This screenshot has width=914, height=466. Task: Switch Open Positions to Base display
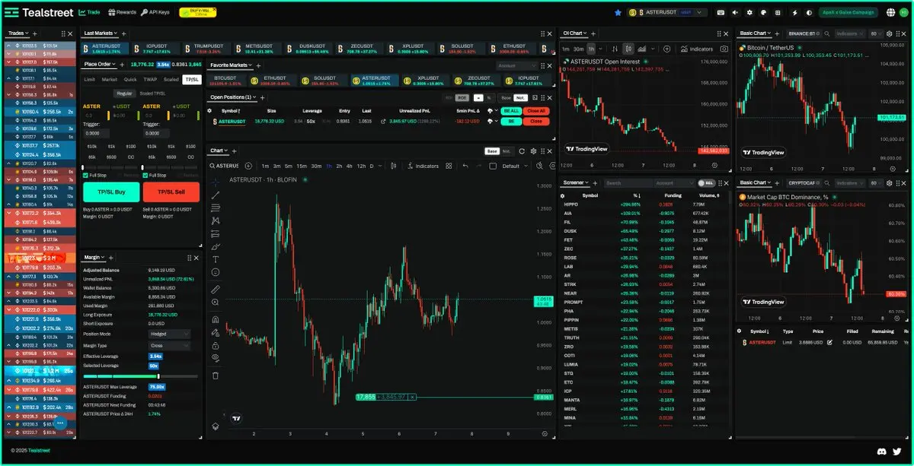click(x=506, y=97)
